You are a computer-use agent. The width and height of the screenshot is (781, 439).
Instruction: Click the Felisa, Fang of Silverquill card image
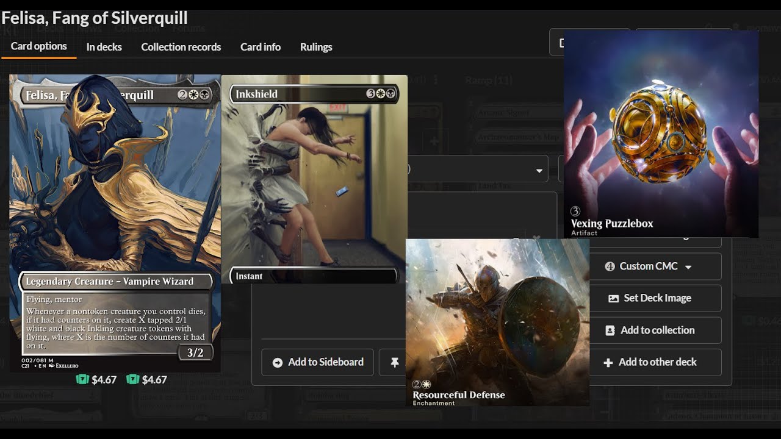(115, 223)
